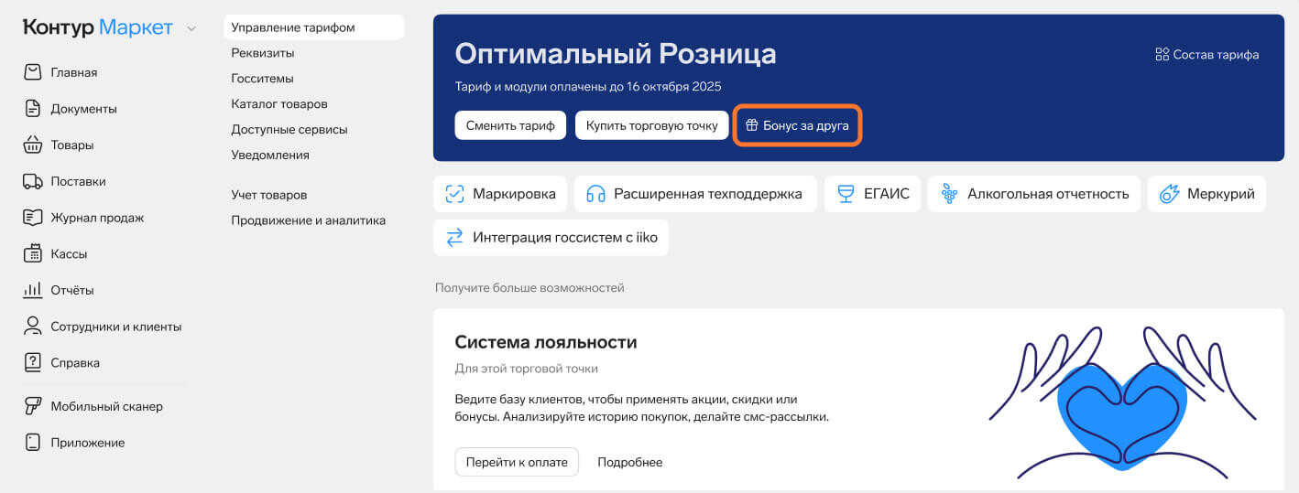1299x493 pixels.
Task: Click the Контур Маркет logo text
Action: tap(98, 27)
